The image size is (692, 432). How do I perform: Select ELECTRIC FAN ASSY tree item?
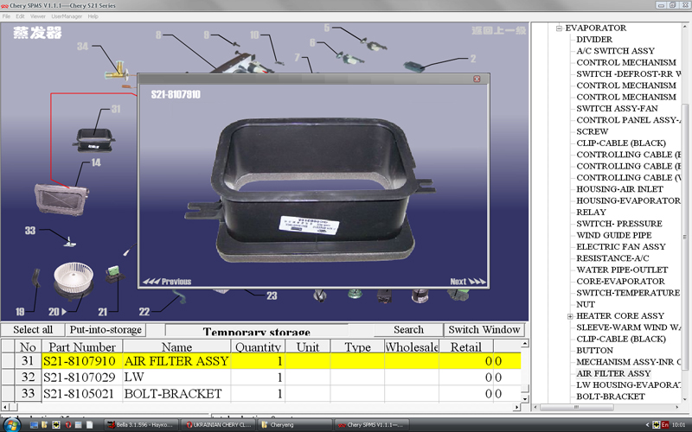tap(620, 246)
